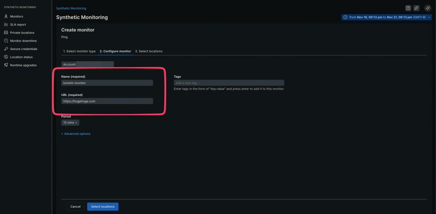The height and width of the screenshot is (214, 436).
Task: Open the time range picker dropdown
Action: pos(386,17)
